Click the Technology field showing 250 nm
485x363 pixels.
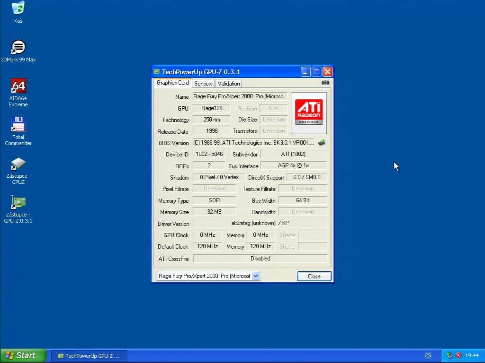(x=212, y=120)
